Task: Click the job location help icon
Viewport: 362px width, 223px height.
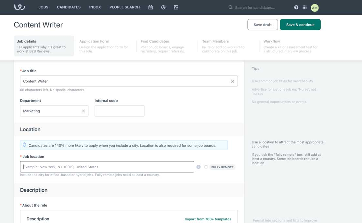Action: pos(198,167)
